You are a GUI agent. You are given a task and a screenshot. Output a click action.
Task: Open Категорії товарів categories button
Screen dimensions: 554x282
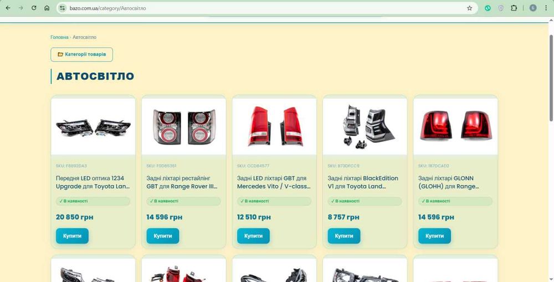81,54
